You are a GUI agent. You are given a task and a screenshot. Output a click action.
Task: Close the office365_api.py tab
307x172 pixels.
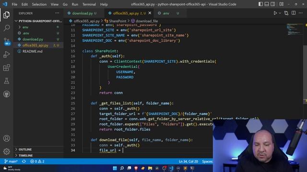point(150,13)
